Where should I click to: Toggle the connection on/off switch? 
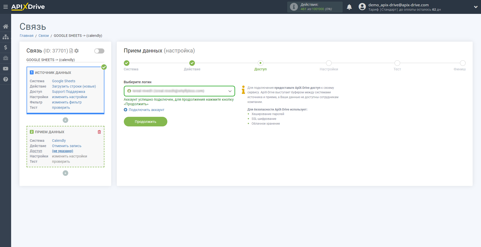(x=99, y=51)
